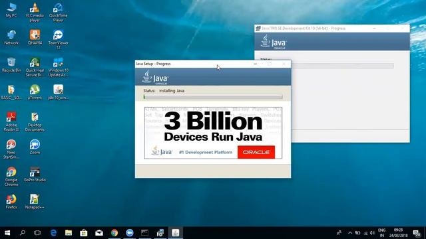Click the JDK 10 window progress bar
This screenshot has width=426, height=239.
click(342, 66)
